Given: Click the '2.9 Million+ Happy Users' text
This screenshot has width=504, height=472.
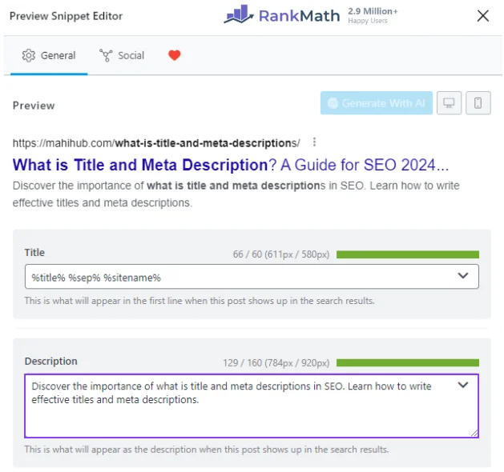Looking at the screenshot, I should [x=373, y=16].
